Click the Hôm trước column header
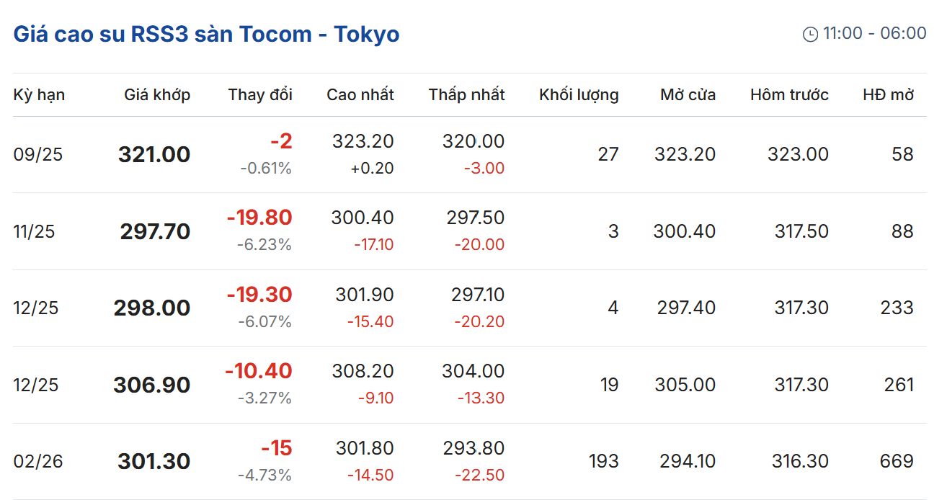This screenshot has height=500, width=947. [789, 94]
